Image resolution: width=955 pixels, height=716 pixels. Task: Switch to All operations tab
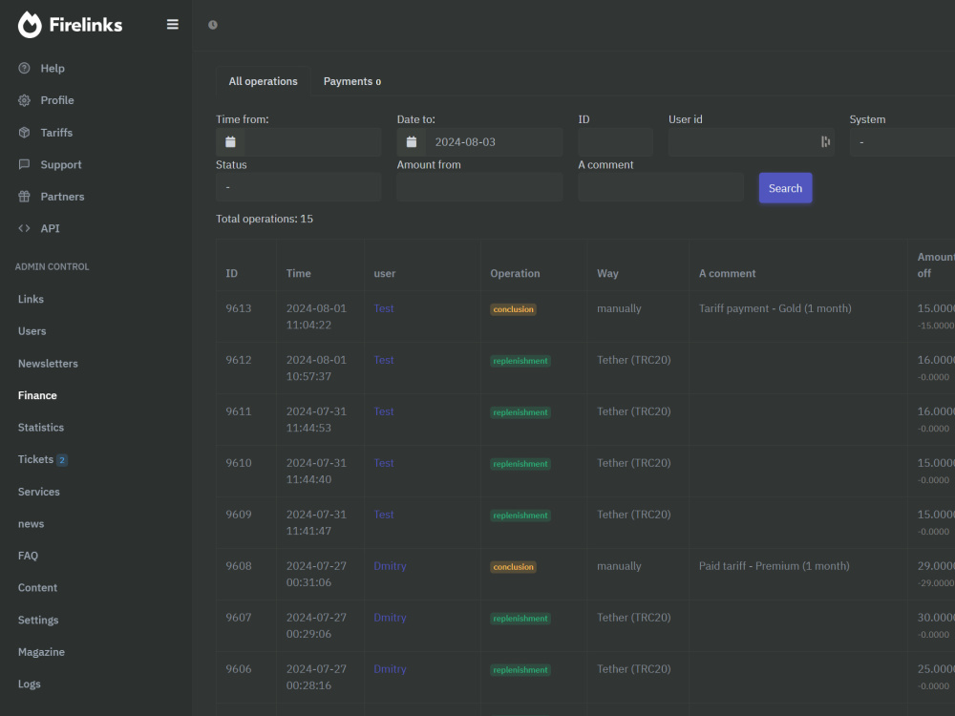[x=264, y=81]
